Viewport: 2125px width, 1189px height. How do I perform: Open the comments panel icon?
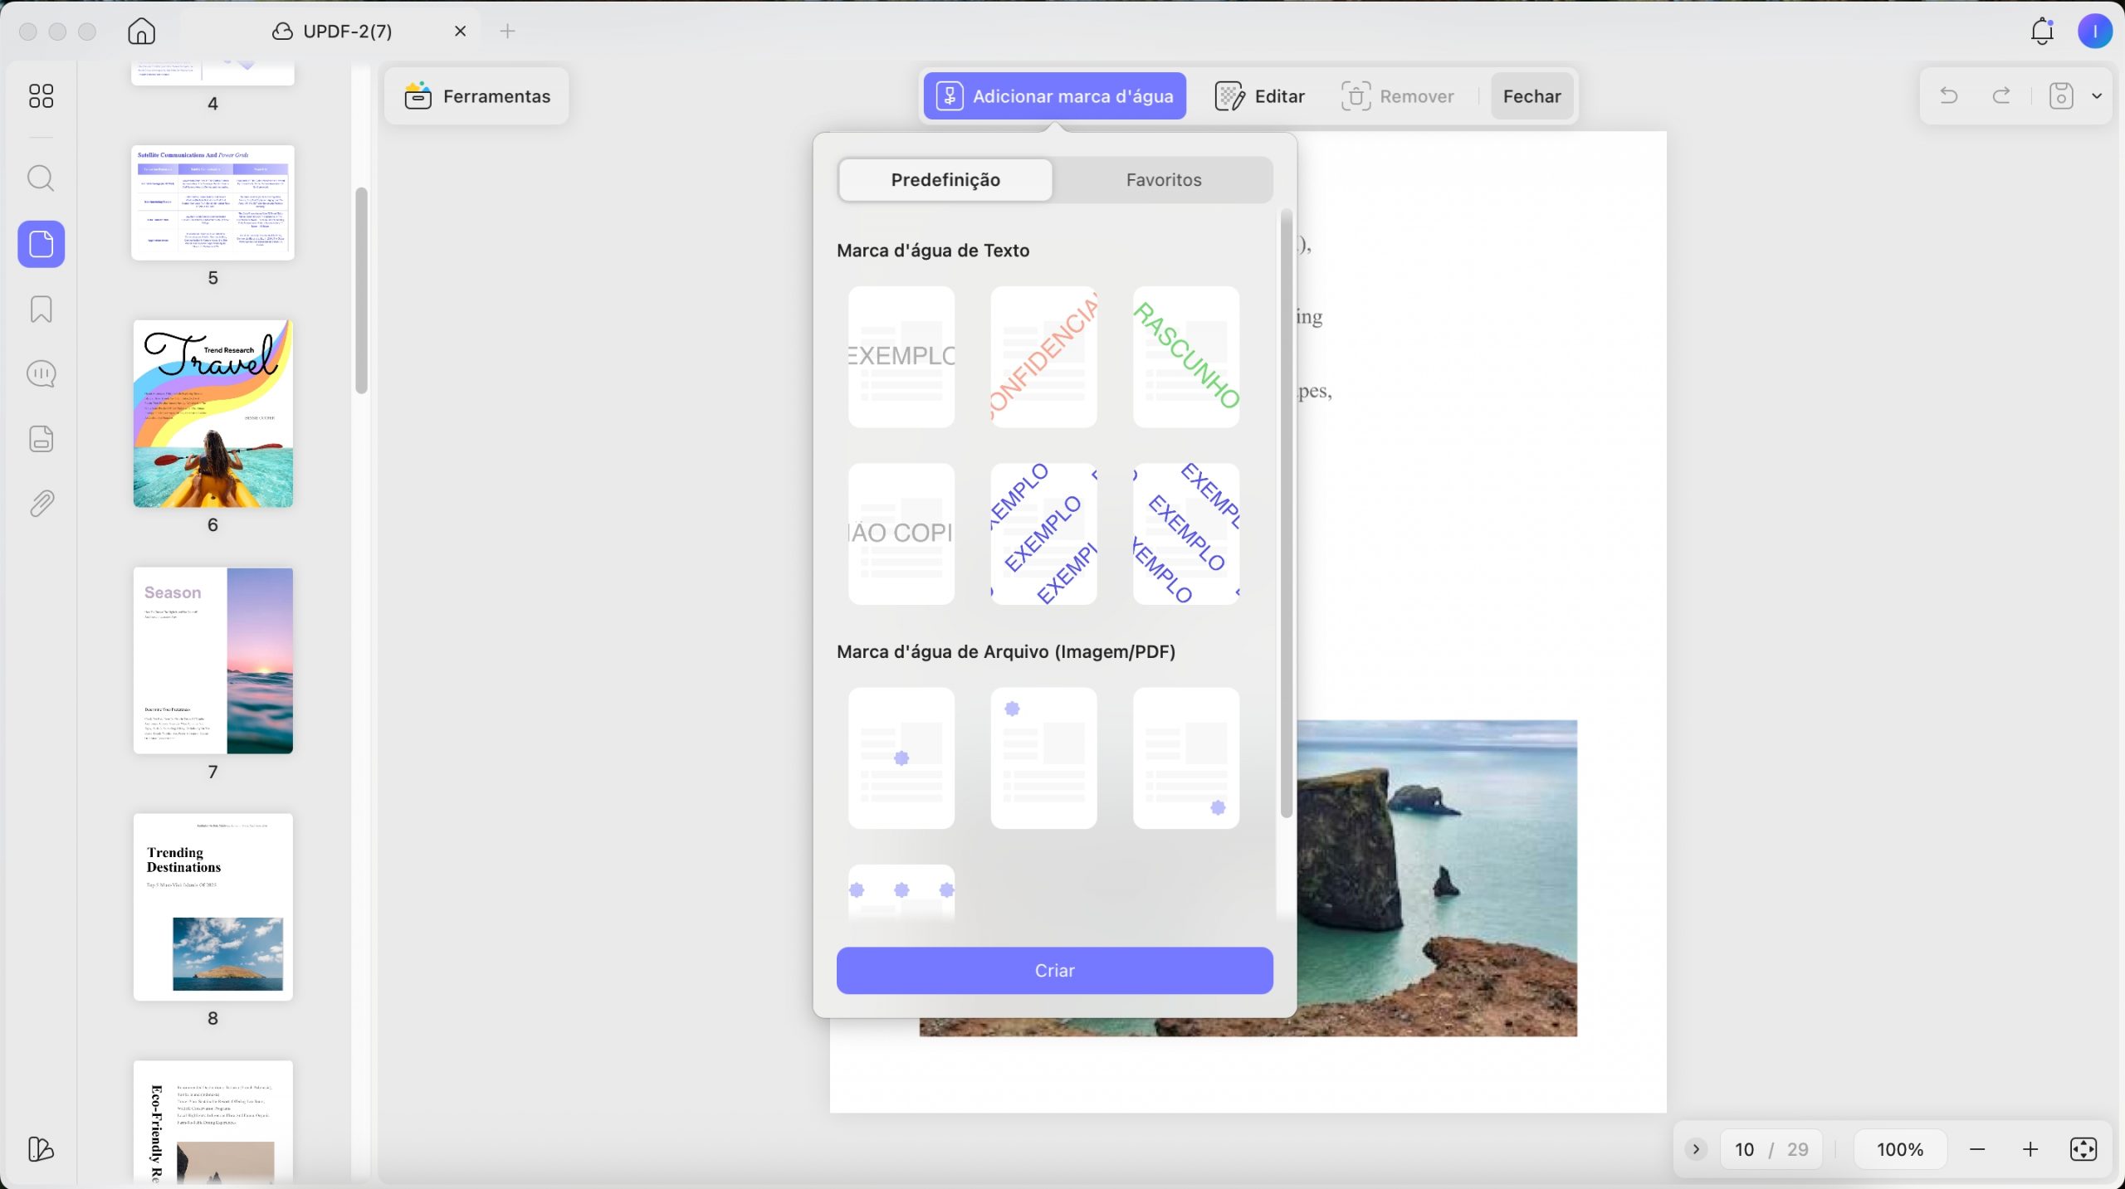[x=41, y=373]
